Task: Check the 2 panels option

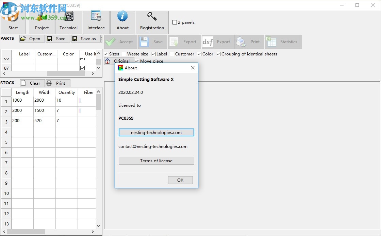Action: point(174,22)
